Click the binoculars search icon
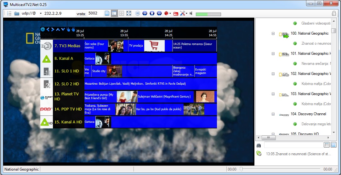 point(259,145)
